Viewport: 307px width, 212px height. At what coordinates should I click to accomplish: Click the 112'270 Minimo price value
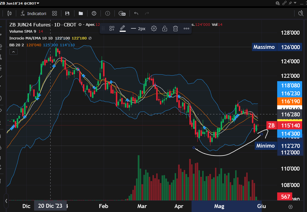(x=290, y=146)
